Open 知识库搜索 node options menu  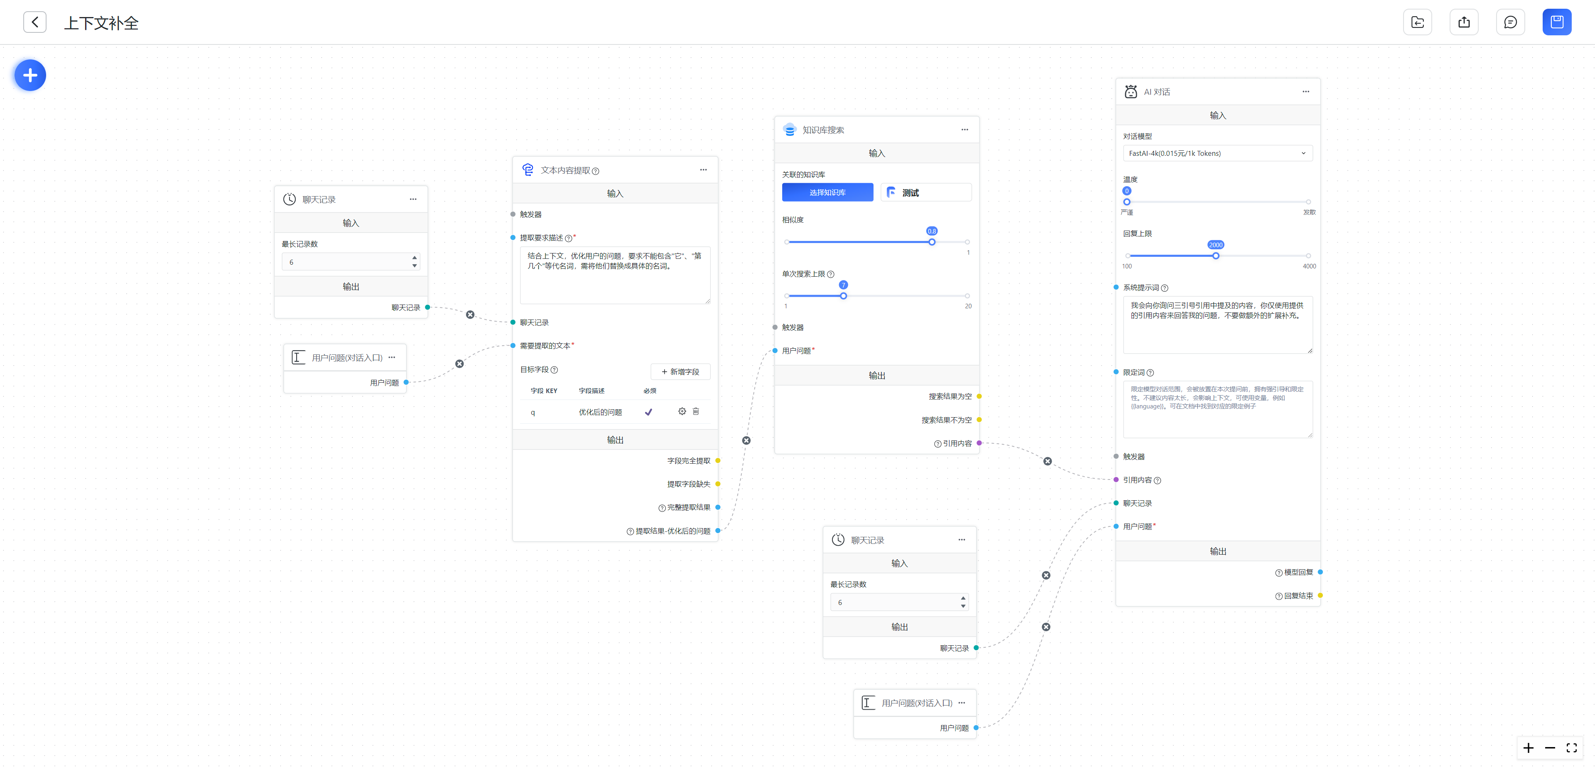coord(964,130)
